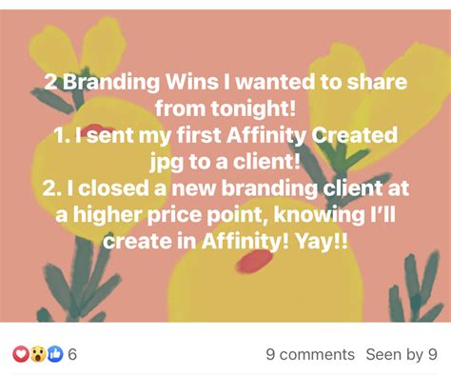Click the yellow flower petals at top right

[381, 95]
